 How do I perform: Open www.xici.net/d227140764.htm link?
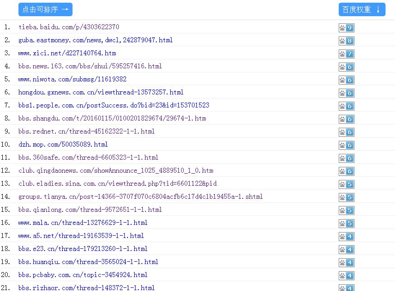point(67,53)
